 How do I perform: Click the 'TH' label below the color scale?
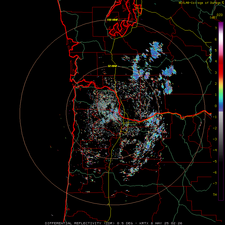tap(215, 194)
